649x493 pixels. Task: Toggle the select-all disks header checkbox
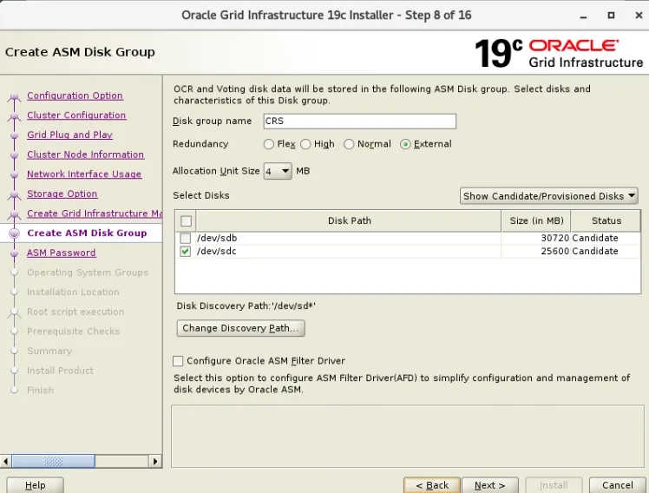[186, 221]
